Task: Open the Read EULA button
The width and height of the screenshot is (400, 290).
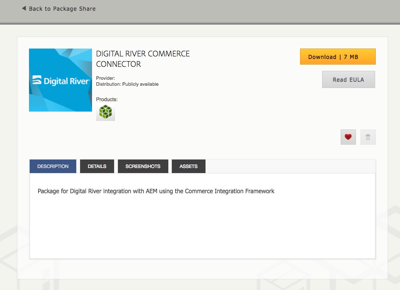Action: 348,79
